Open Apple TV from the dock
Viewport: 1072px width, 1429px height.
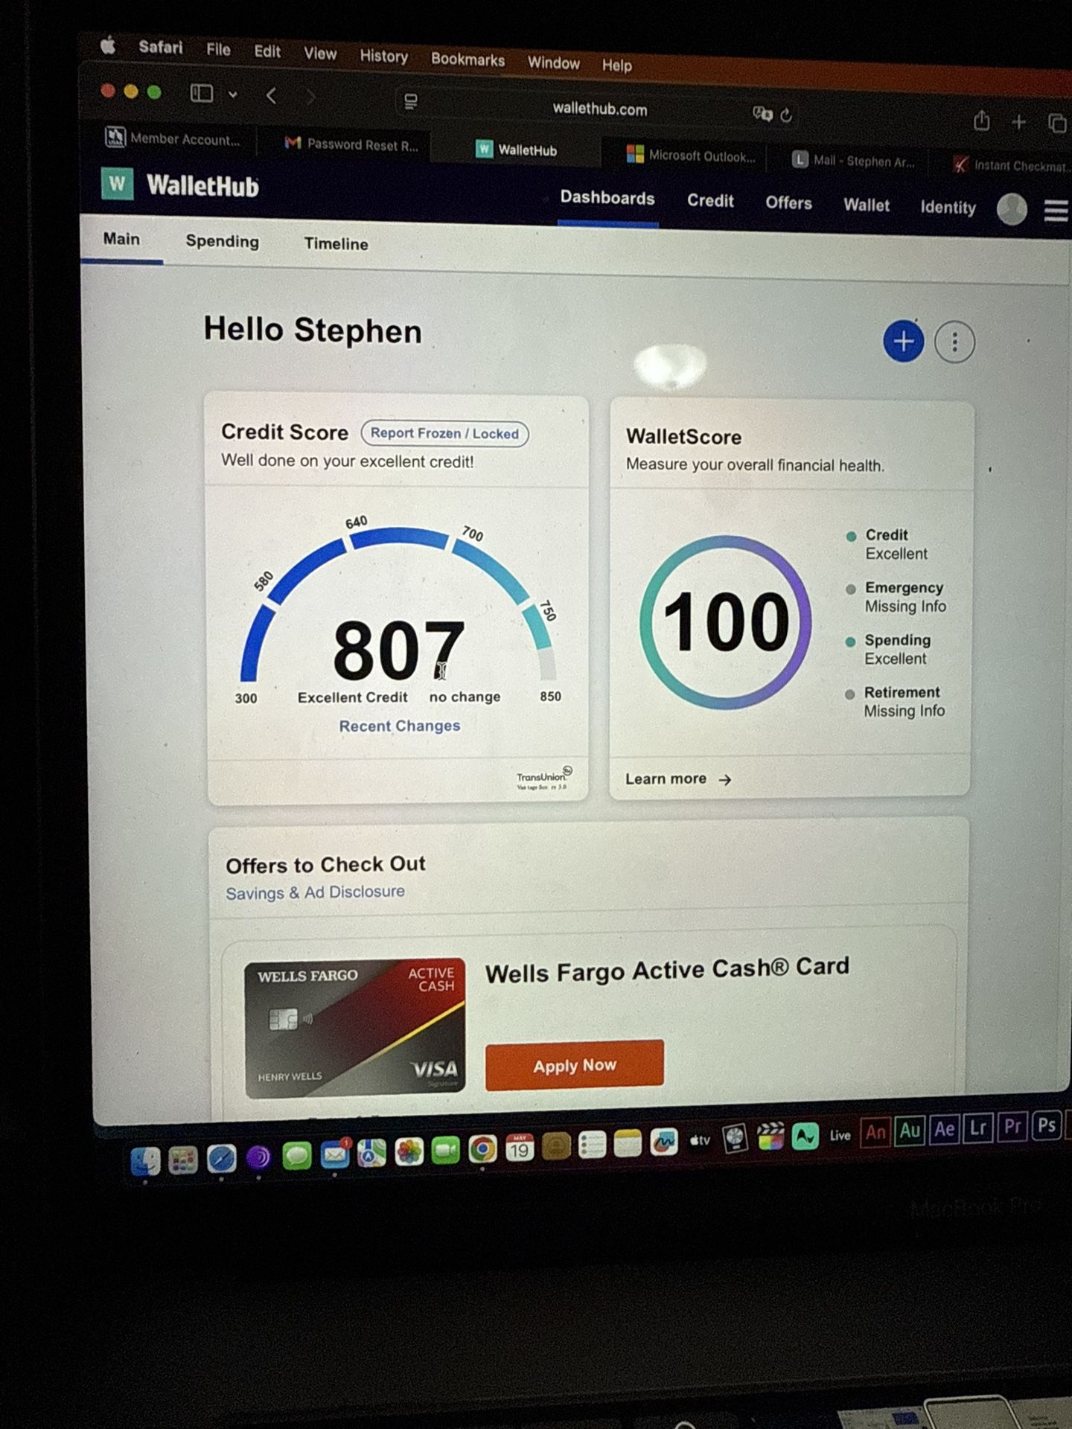tap(700, 1140)
